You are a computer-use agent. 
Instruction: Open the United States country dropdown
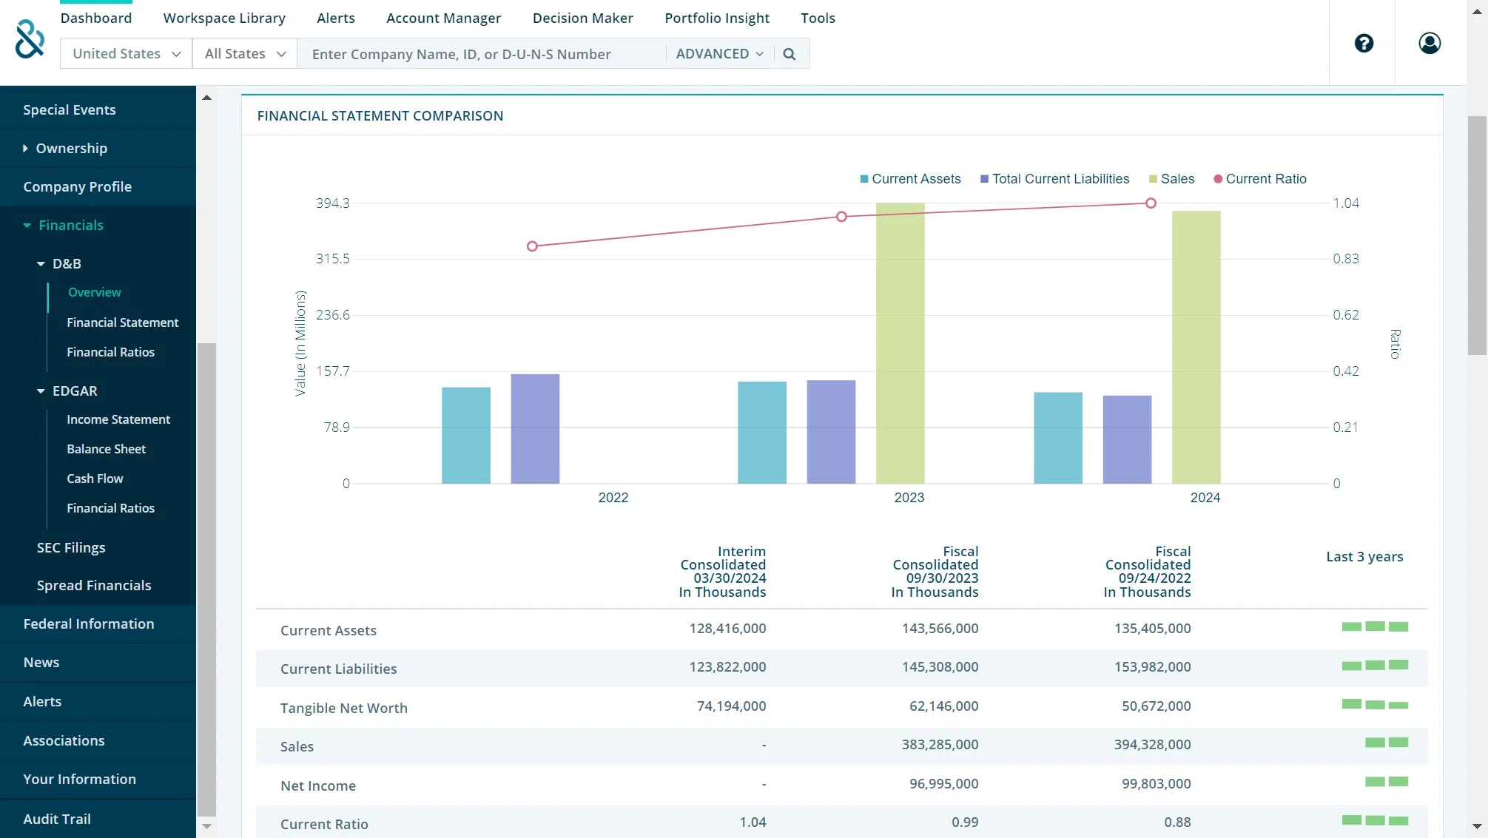coord(126,54)
